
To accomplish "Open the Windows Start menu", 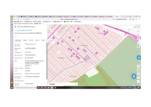I will click(x=12, y=88).
